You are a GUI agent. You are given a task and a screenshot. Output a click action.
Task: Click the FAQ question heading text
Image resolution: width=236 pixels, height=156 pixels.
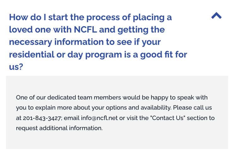click(98, 42)
